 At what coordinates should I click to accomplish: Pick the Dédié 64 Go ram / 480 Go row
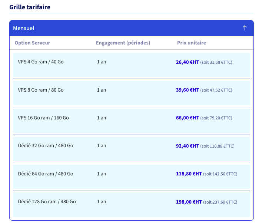(x=132, y=177)
